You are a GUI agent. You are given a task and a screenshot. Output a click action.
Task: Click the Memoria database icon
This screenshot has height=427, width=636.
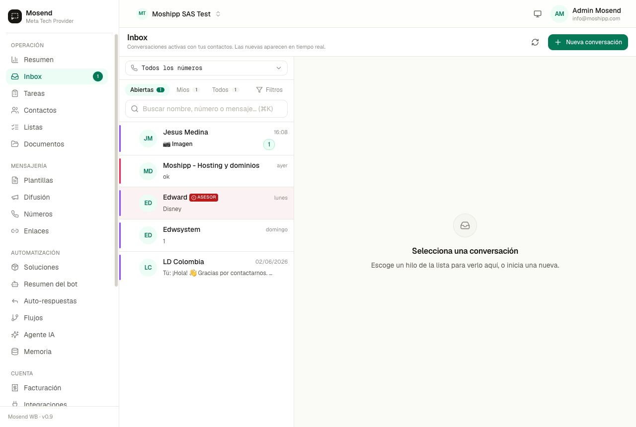point(15,352)
